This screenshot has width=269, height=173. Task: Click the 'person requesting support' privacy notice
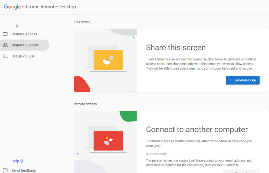coord(199,163)
